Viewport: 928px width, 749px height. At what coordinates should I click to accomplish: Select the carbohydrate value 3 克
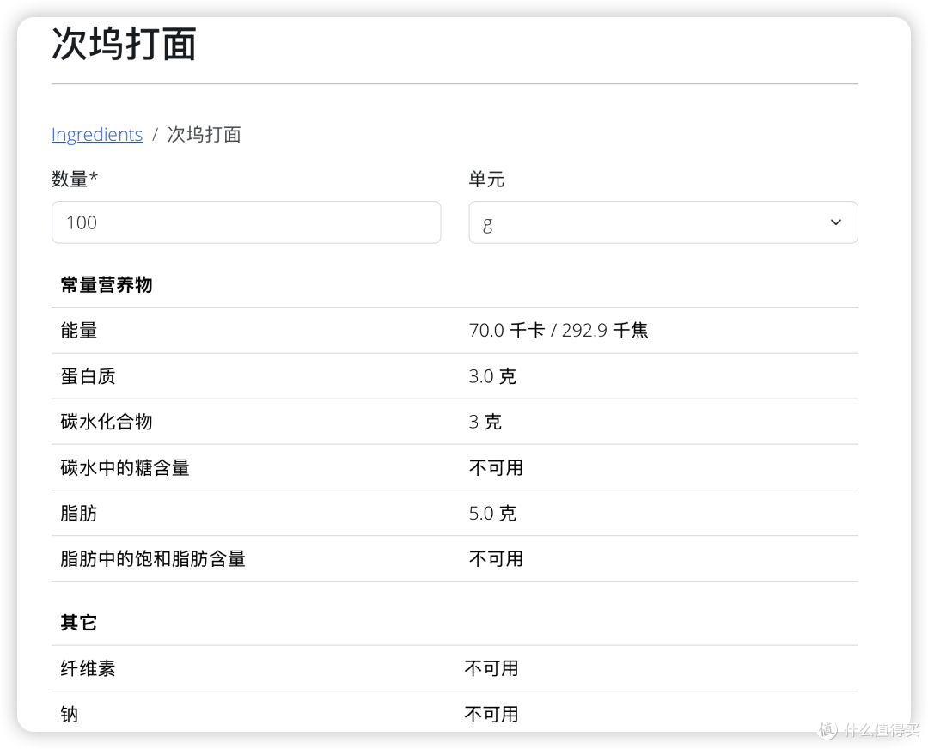pos(485,422)
